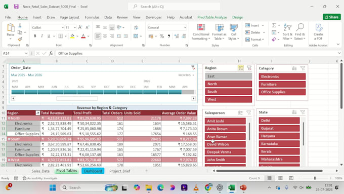Collapse the South region pivot row

9,139
